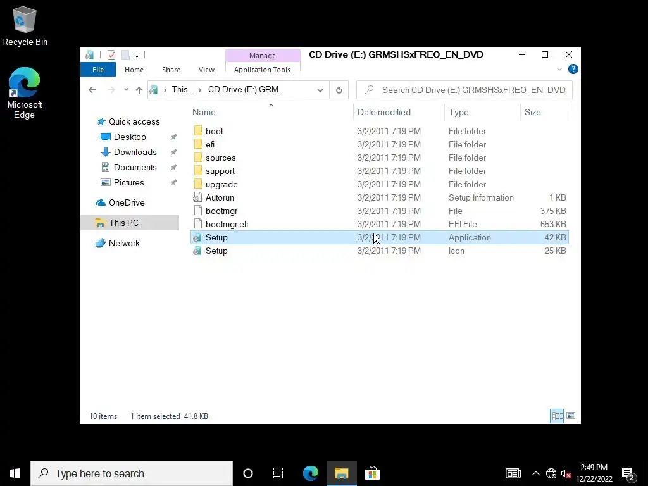Open Cortana from the taskbar
The image size is (648, 486).
[x=248, y=473]
